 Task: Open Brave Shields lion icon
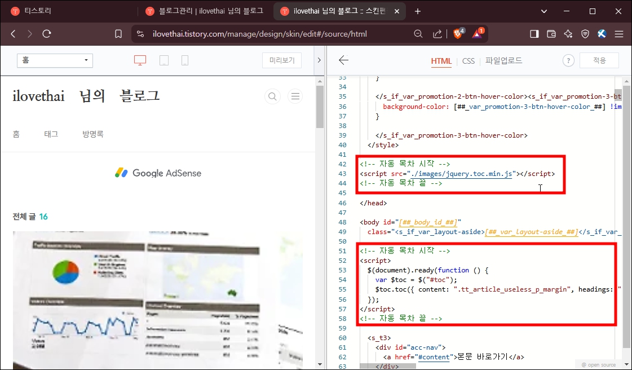458,33
